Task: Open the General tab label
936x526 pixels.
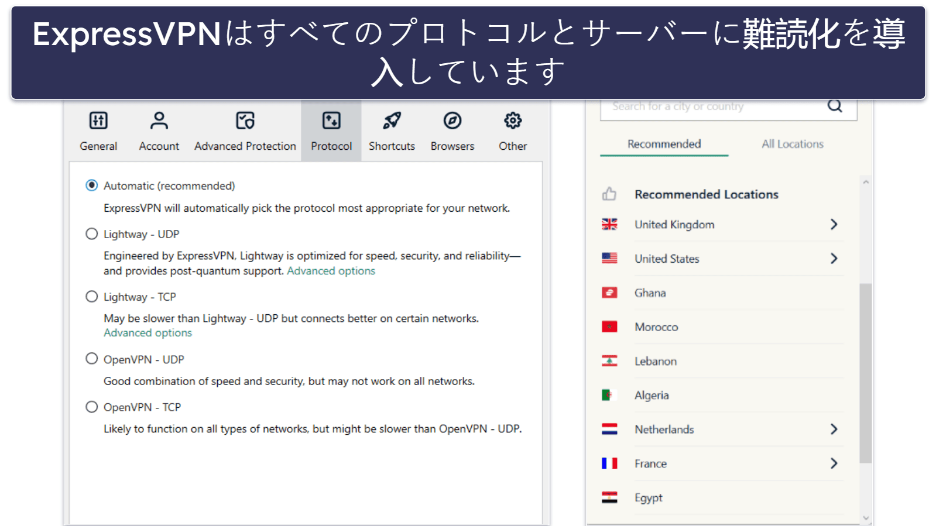Action: click(98, 146)
